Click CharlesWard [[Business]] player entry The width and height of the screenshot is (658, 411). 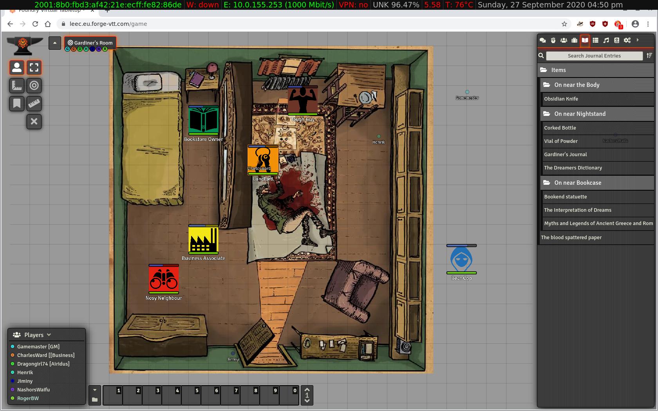[45, 355]
